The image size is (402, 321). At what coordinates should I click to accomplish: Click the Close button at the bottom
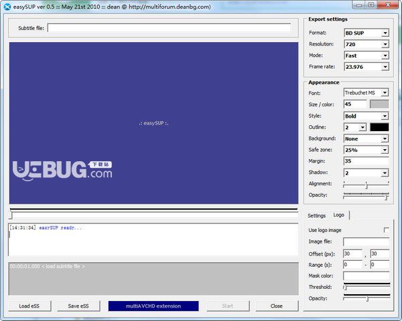[x=277, y=306]
